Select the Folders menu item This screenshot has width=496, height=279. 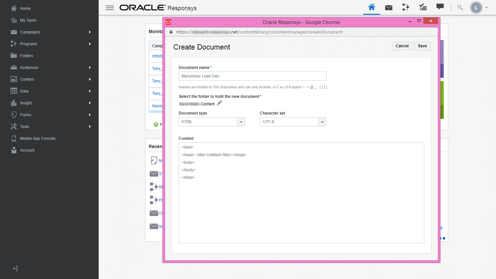[26, 56]
